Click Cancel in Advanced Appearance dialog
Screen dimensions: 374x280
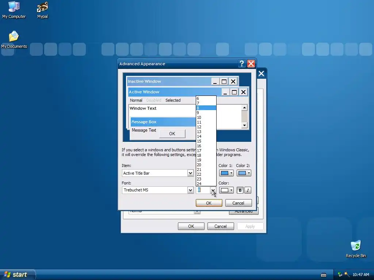pos(238,203)
